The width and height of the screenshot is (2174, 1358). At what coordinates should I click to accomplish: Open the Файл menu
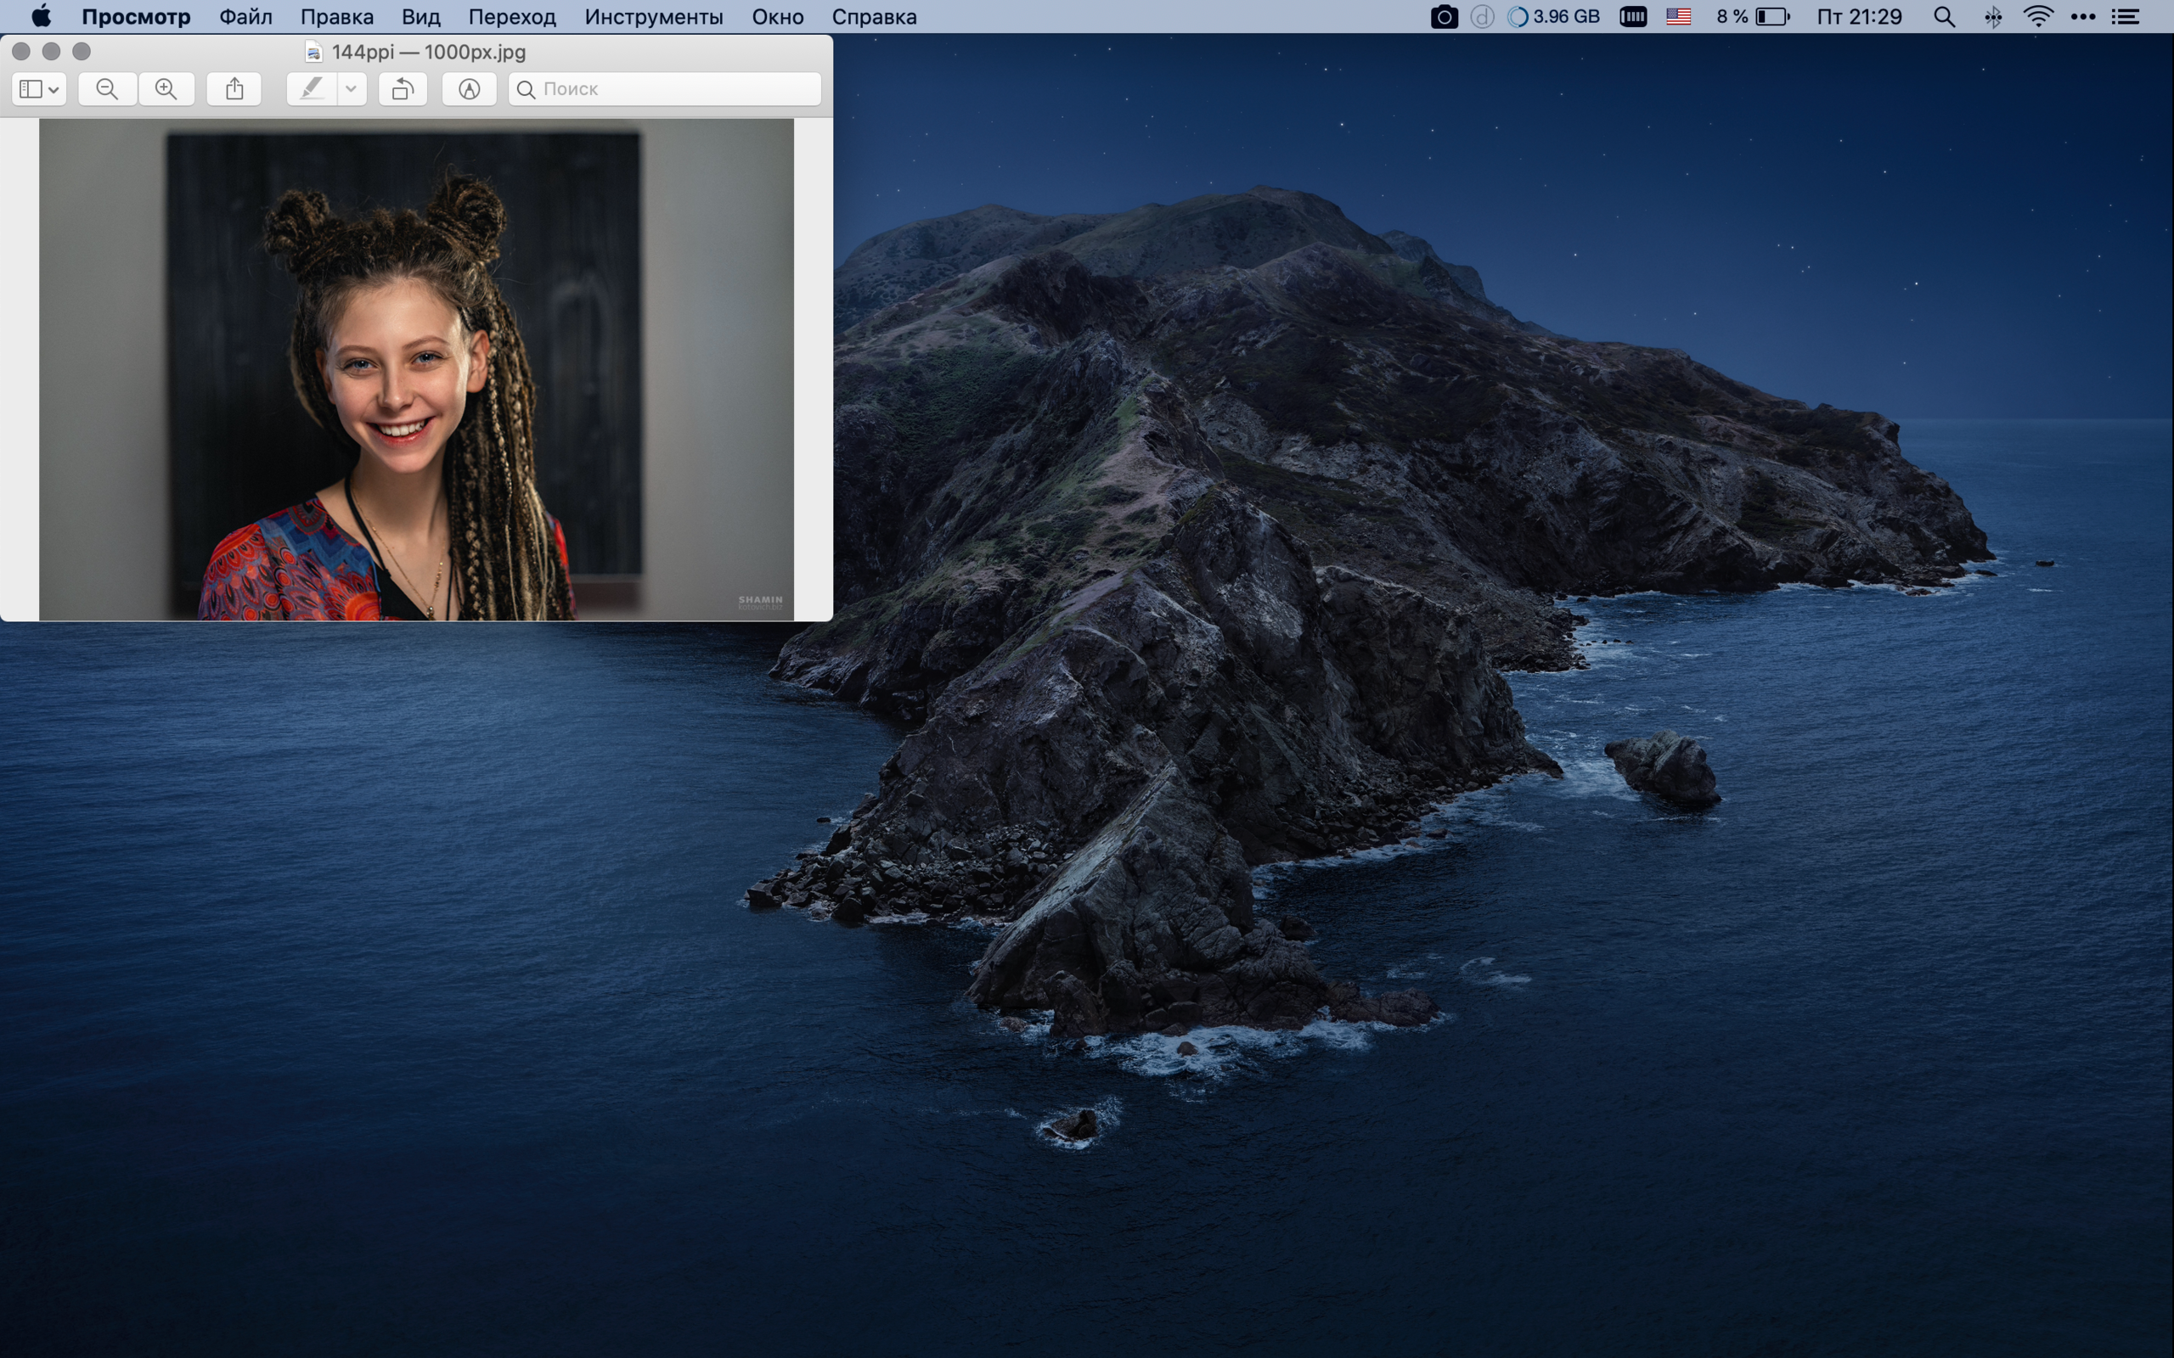245,17
